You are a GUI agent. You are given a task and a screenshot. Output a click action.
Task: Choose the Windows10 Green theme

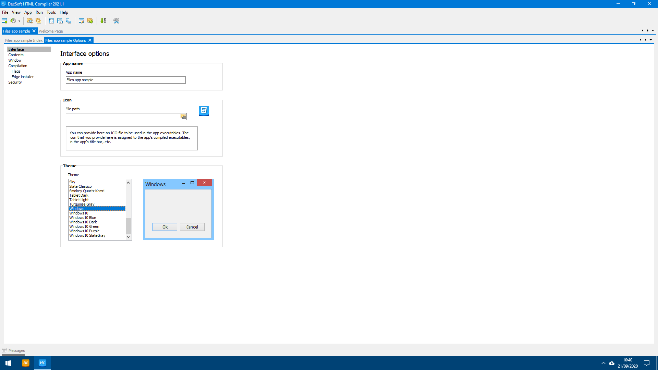pos(97,226)
